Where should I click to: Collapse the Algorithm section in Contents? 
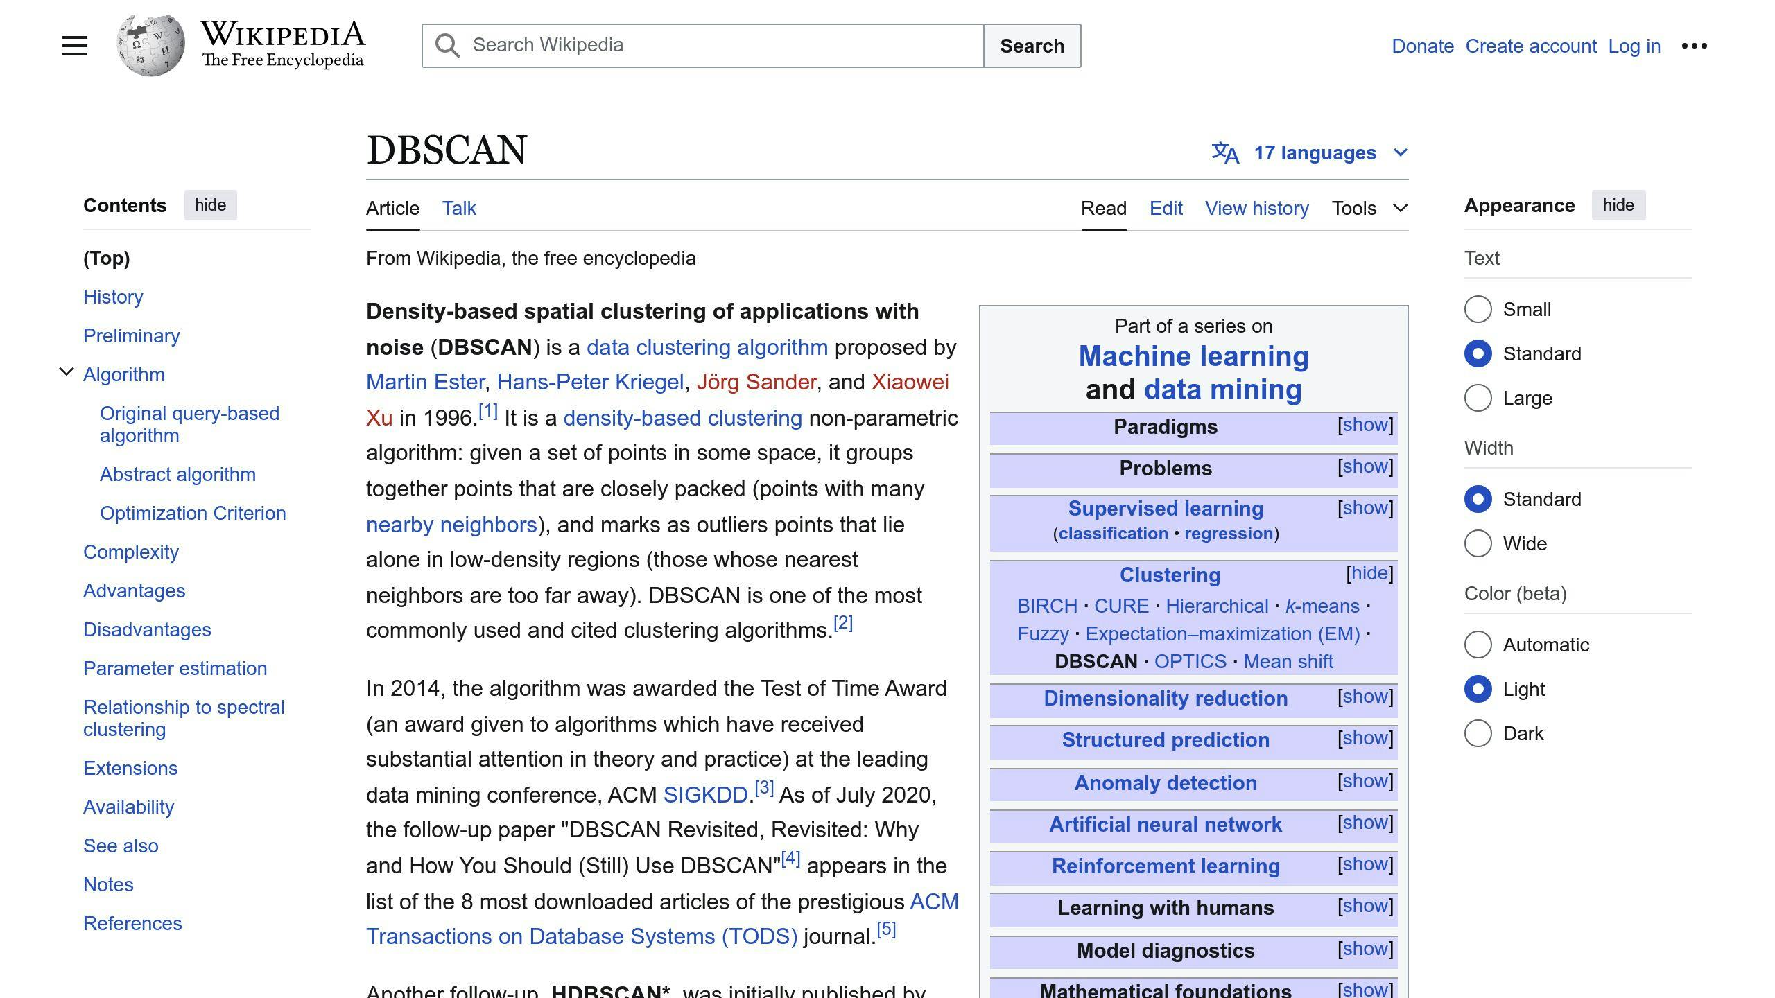[67, 372]
